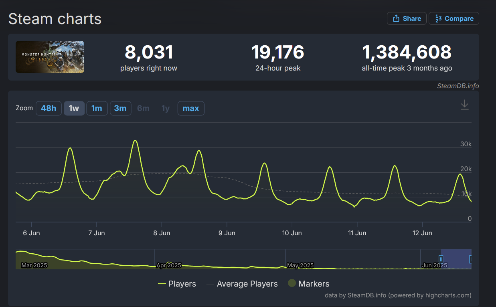Click the 12 Jun axis label

pos(422,233)
